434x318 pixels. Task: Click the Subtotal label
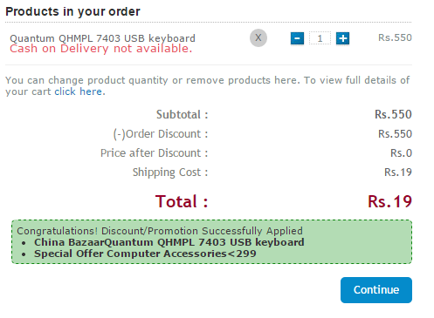(183, 114)
